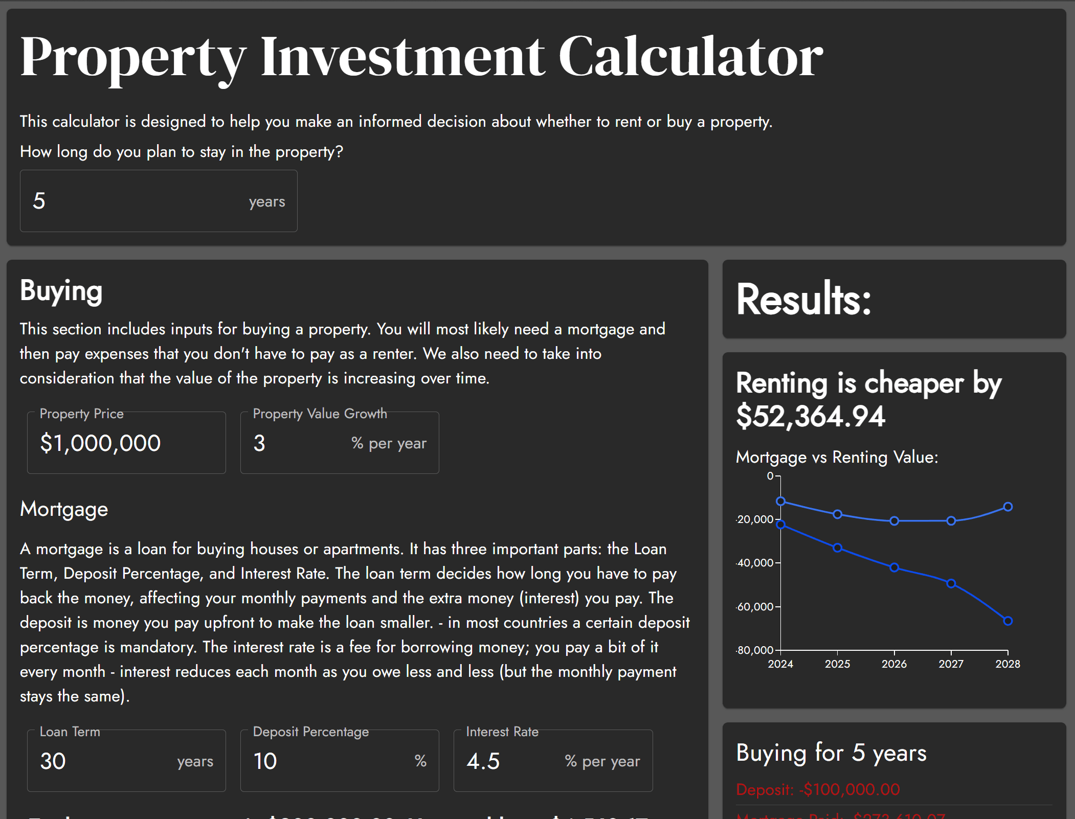Click the Mortgage vs Renting Value label
This screenshot has width=1075, height=819.
tap(837, 457)
